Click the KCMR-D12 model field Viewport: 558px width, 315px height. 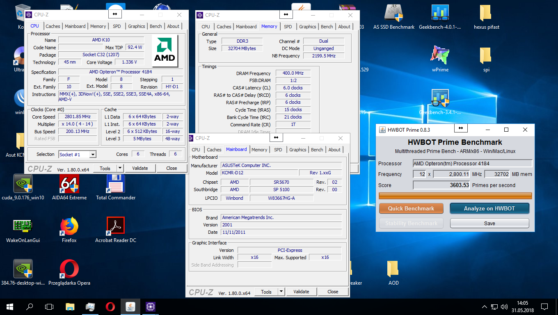click(x=259, y=173)
